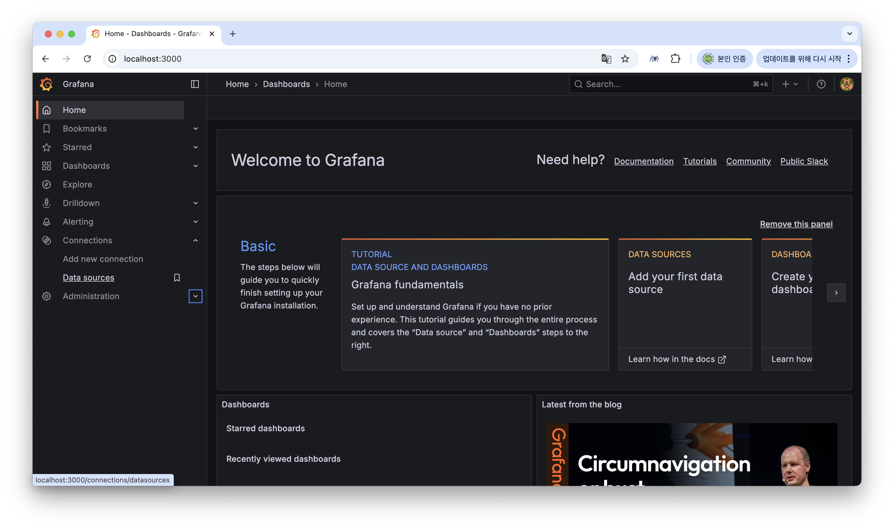Click the user avatar profile icon
The width and height of the screenshot is (894, 529).
coord(846,84)
